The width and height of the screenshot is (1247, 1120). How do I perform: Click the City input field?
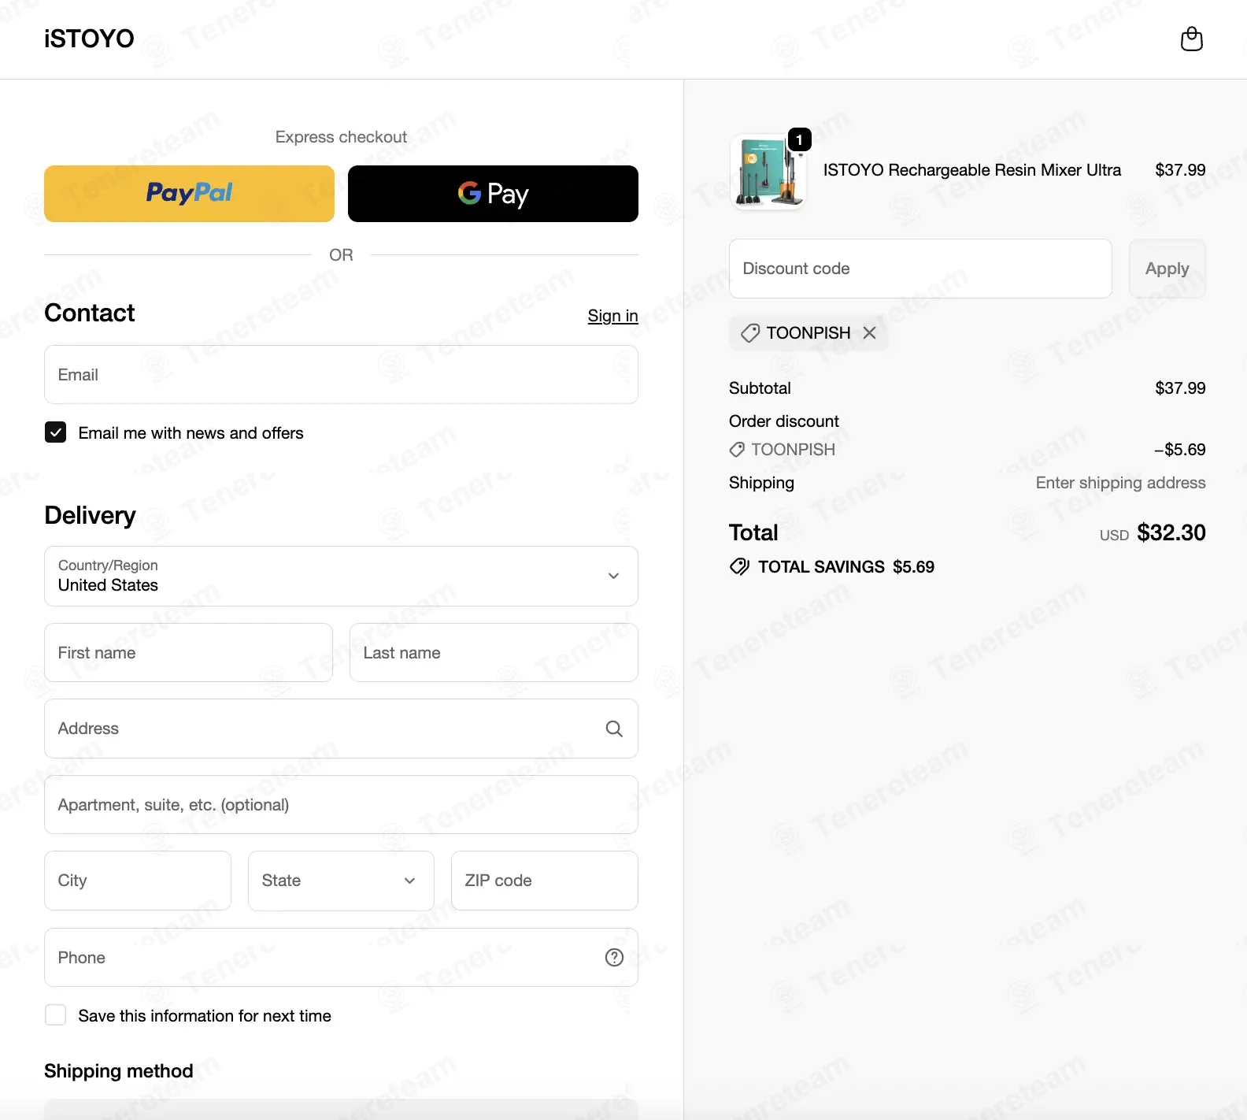[x=138, y=881]
